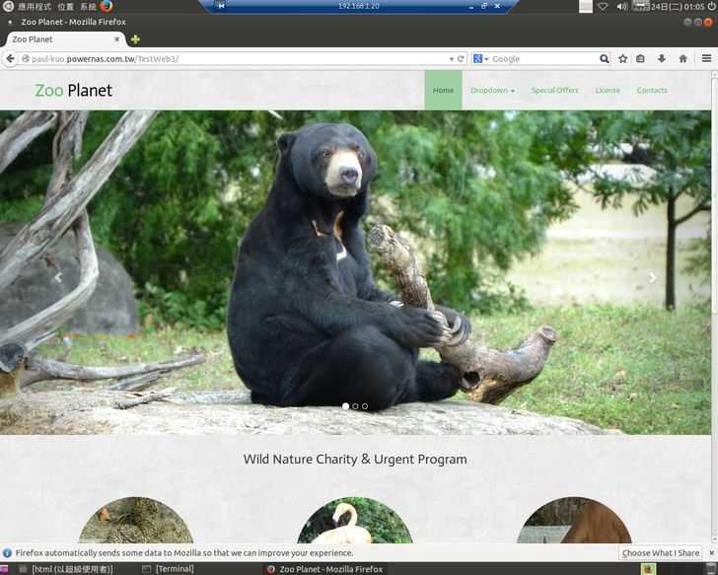
Task: Advance to the next carousel slide
Action: 652,277
